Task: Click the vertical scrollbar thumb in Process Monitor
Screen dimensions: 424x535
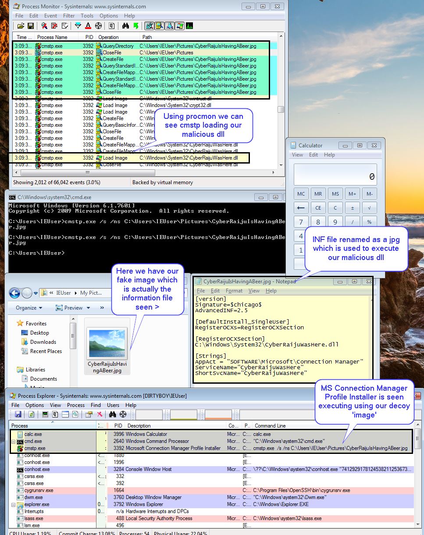Action: 281,109
